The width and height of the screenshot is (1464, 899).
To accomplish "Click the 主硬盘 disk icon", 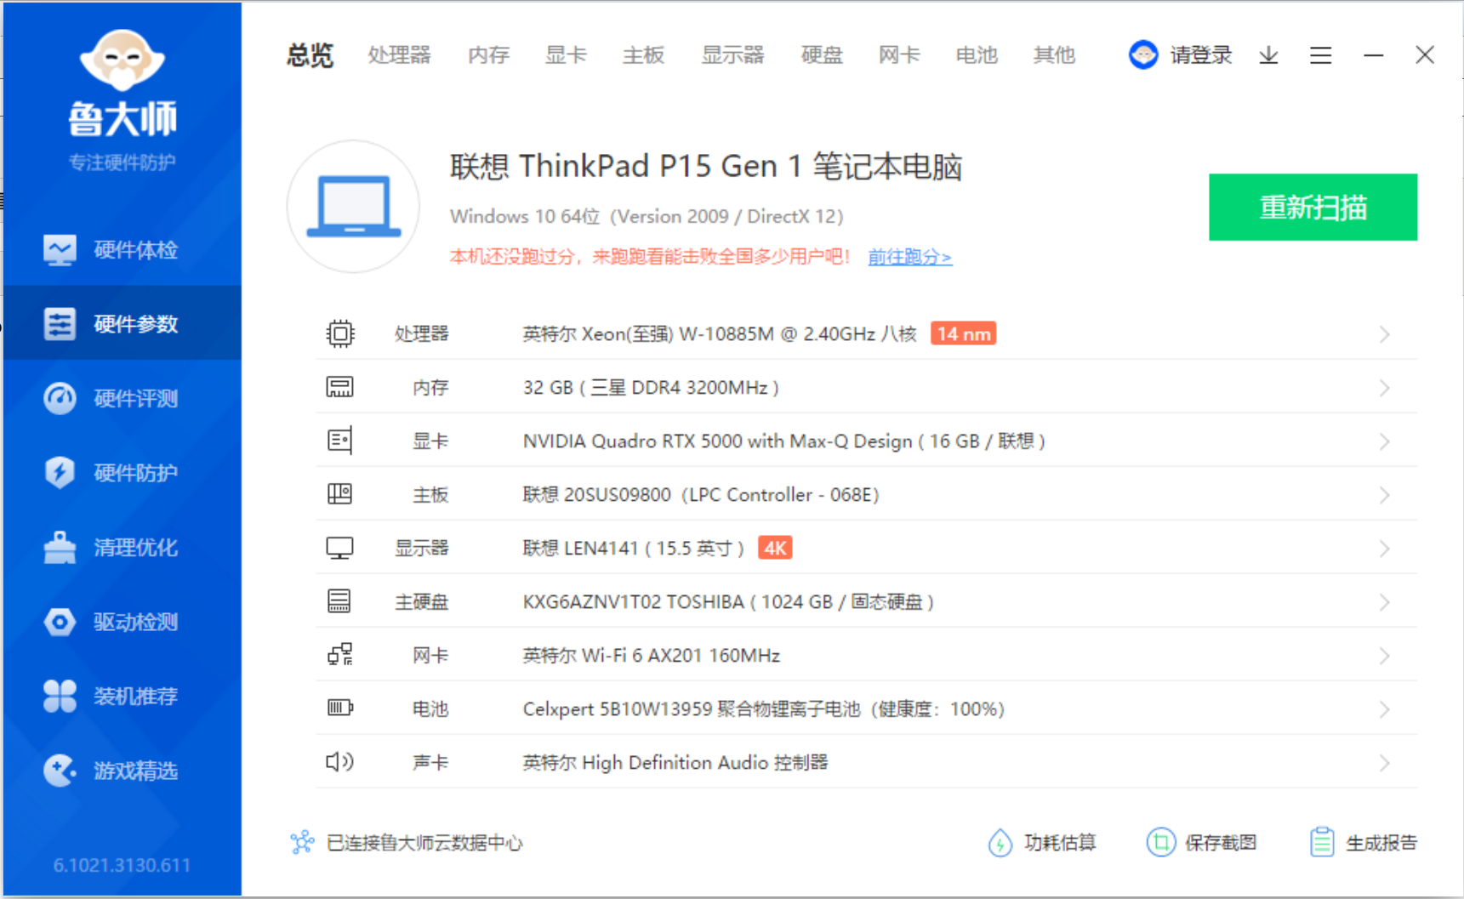I will pyautogui.click(x=339, y=601).
